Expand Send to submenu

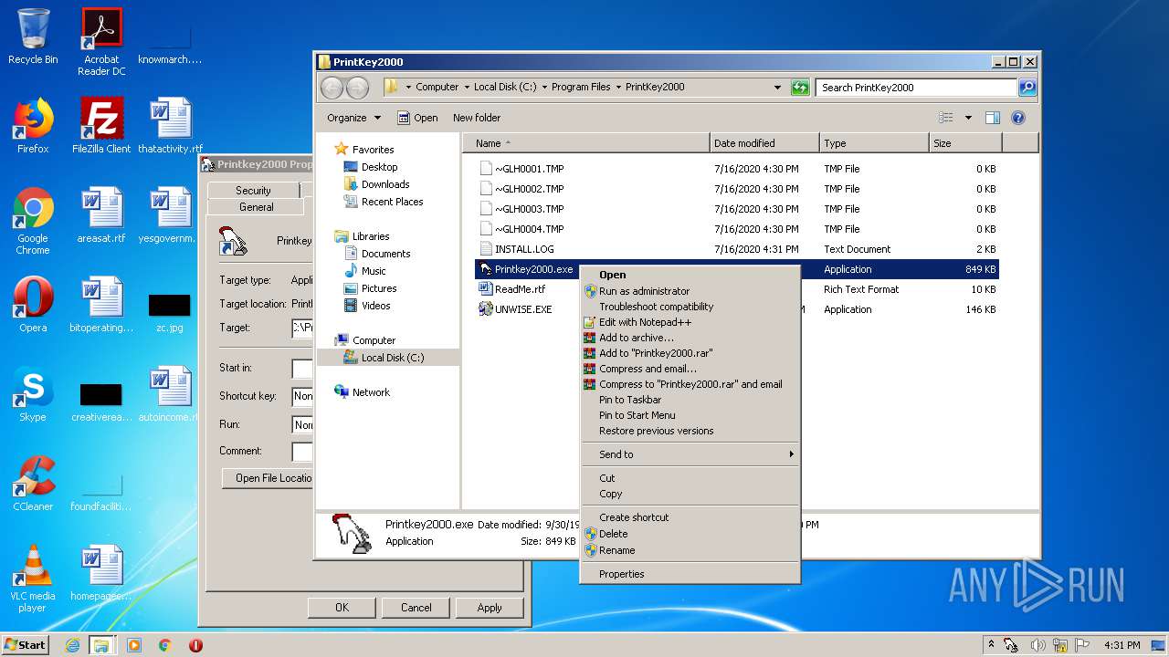click(x=690, y=454)
